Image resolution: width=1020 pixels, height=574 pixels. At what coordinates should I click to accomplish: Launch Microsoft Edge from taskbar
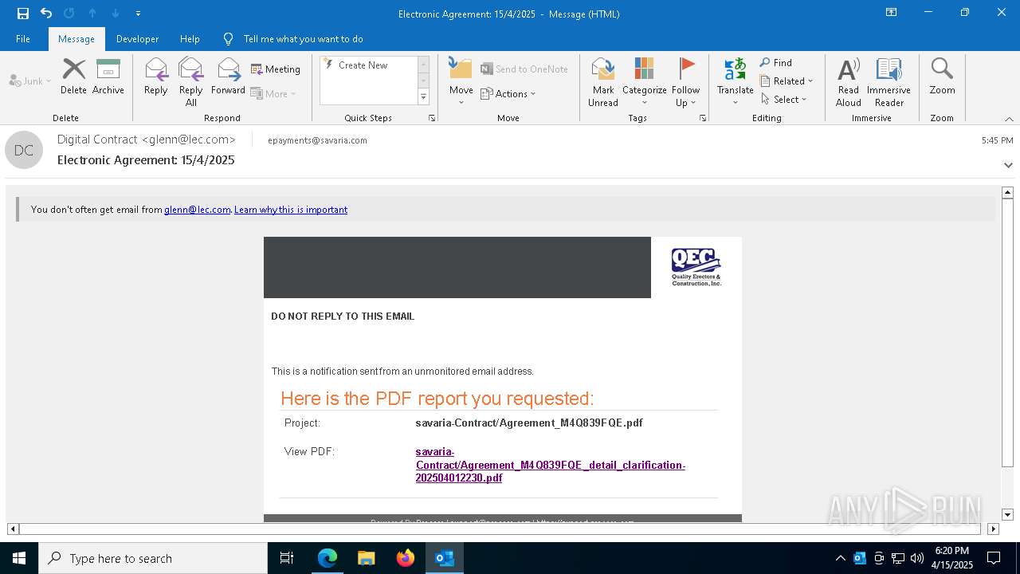328,558
